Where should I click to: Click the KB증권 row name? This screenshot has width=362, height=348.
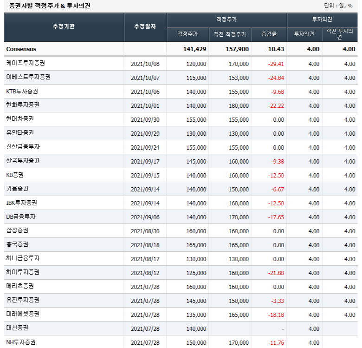15,175
